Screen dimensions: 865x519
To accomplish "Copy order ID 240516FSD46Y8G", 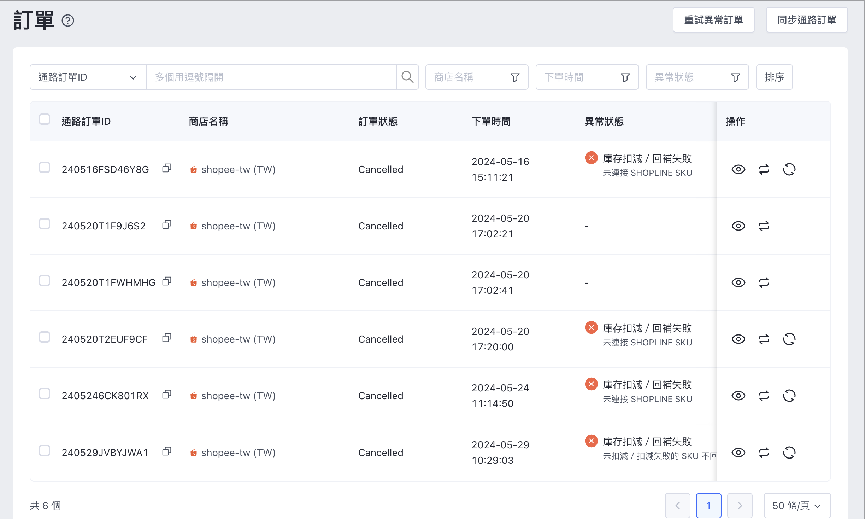I will click(x=167, y=168).
